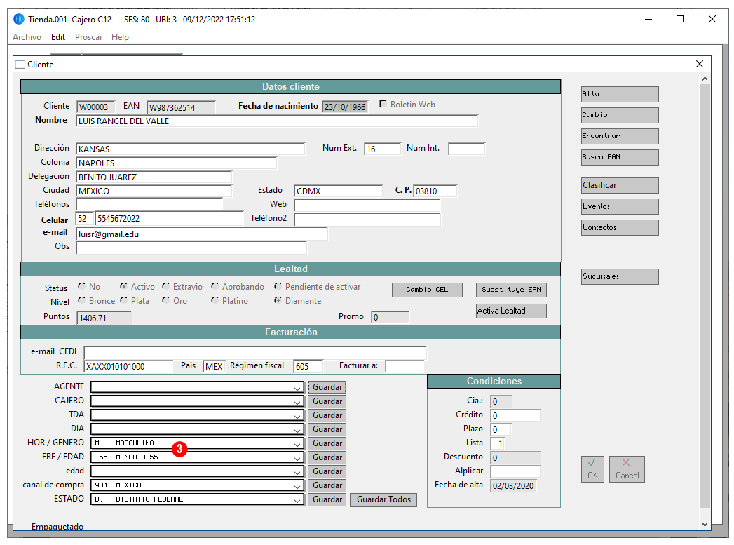Click the green check OK button
This screenshot has height=545, width=734.
click(x=592, y=469)
